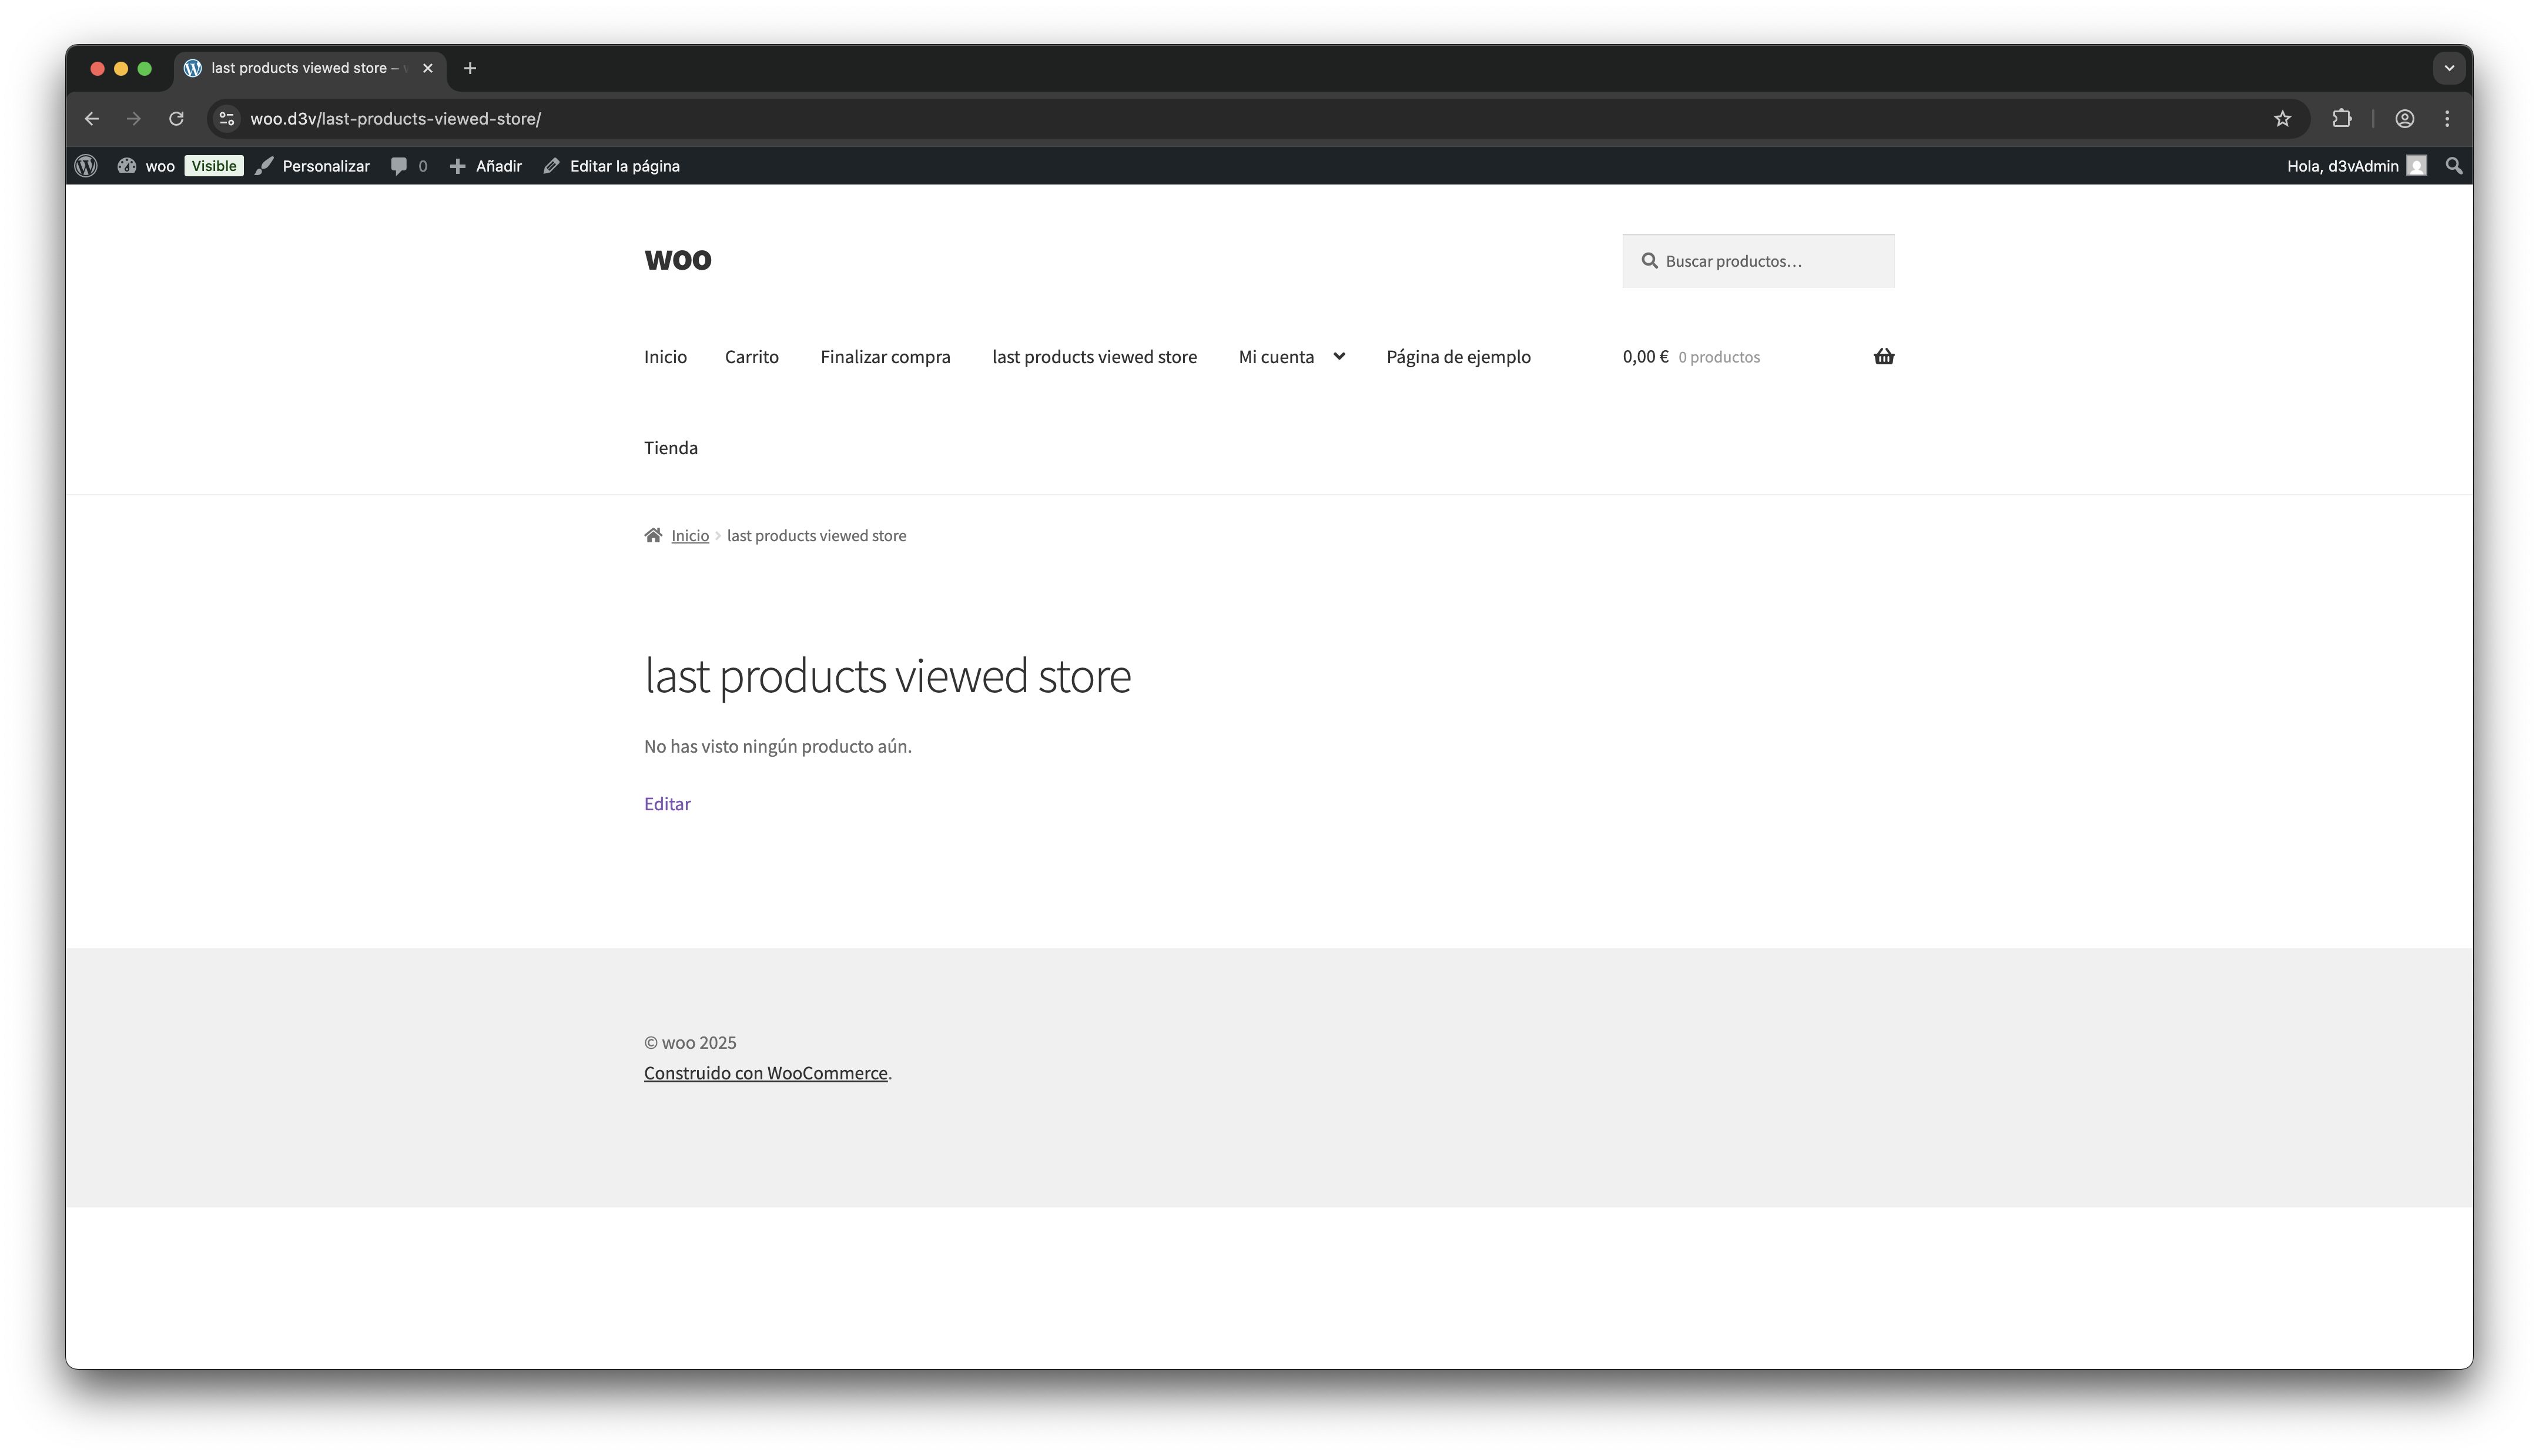
Task: Open the tab search dropdown chevron
Action: click(x=2448, y=68)
